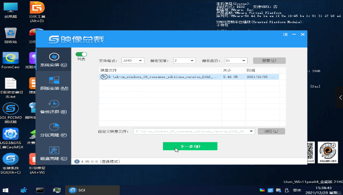This screenshot has height=195, width=343.
Task: Toggle the 列表 list view switch
Action: 81,54
